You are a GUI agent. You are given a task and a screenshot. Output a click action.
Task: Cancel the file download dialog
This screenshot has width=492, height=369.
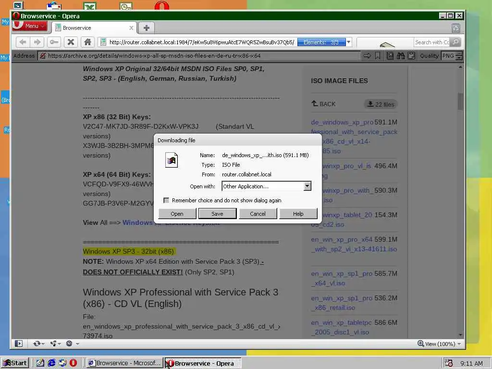(258, 214)
